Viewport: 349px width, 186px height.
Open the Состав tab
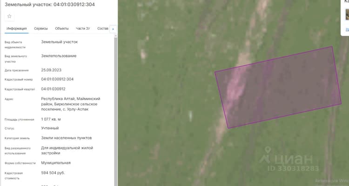tap(103, 29)
